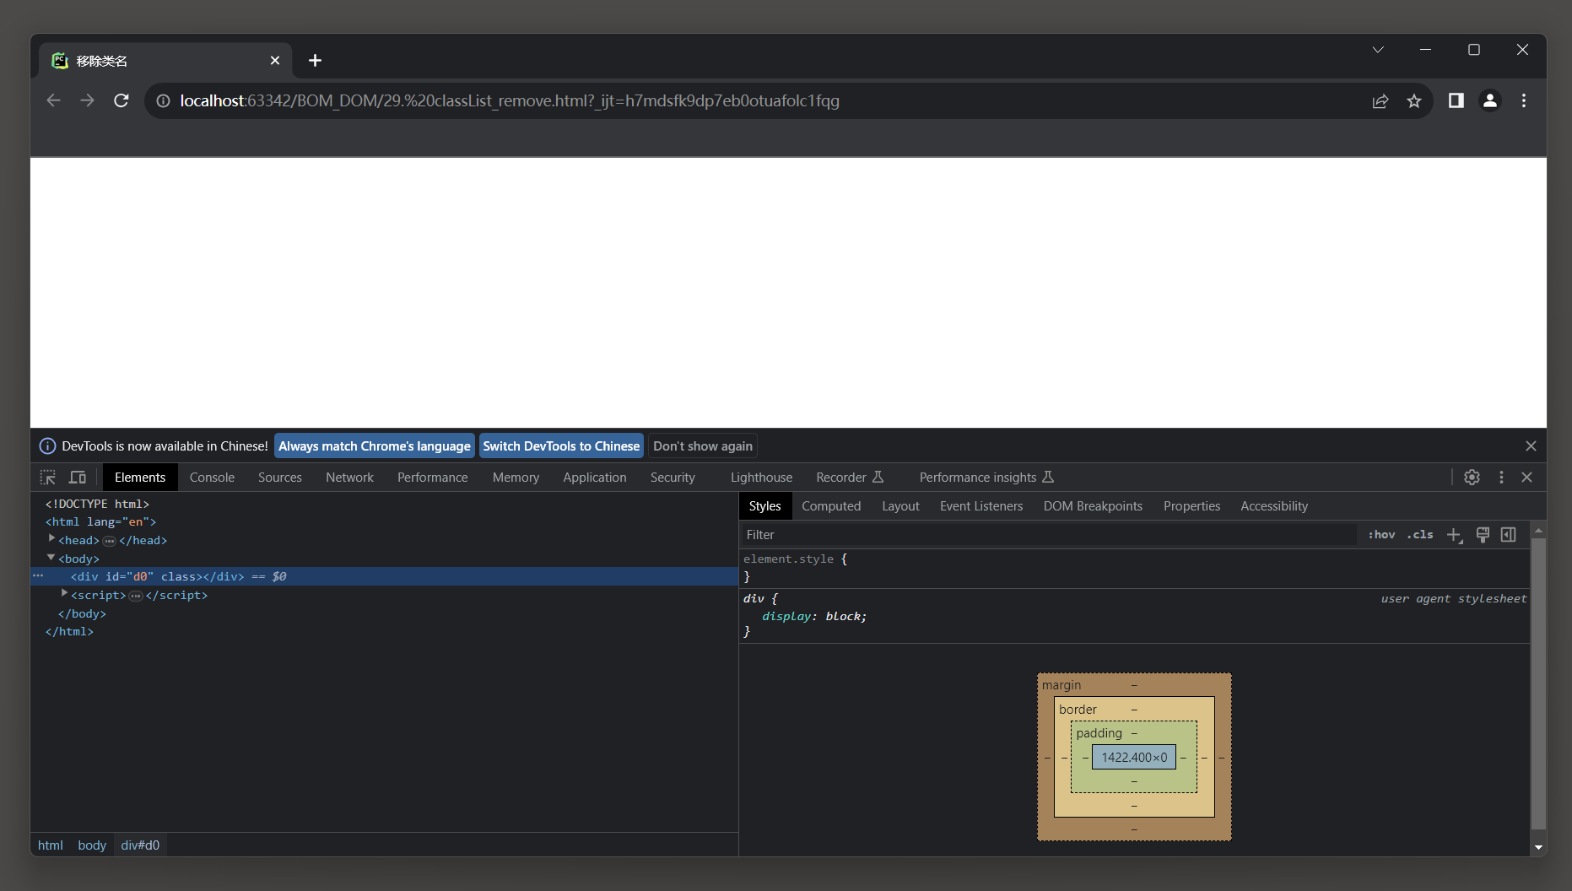Switch to the Computed pane
This screenshot has width=1572, height=891.
point(831,506)
